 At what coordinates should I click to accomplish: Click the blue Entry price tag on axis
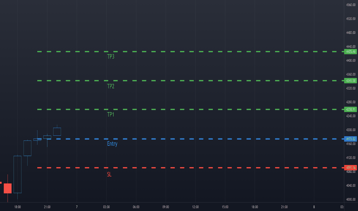(x=350, y=139)
